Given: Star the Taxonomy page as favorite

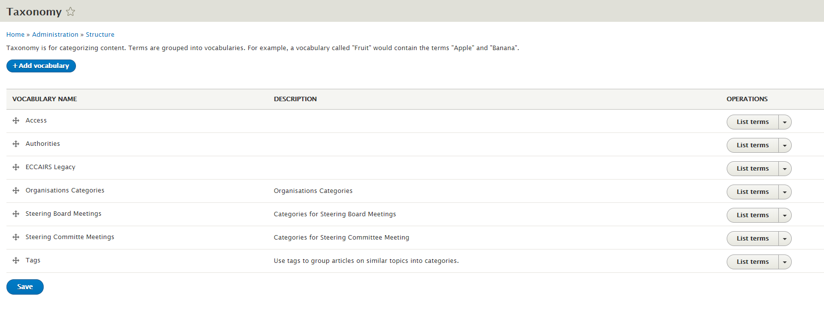Looking at the screenshot, I should tap(70, 11).
